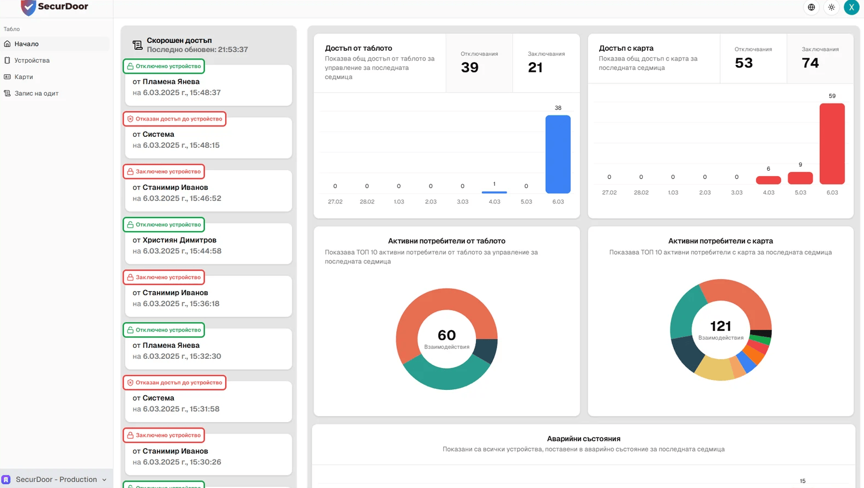Click the Аварийни състояния section title

(x=583, y=439)
